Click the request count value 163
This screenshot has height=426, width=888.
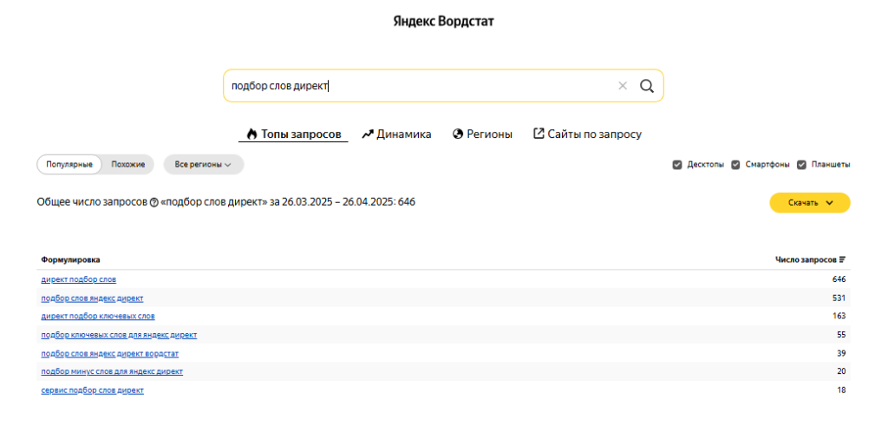click(x=839, y=316)
